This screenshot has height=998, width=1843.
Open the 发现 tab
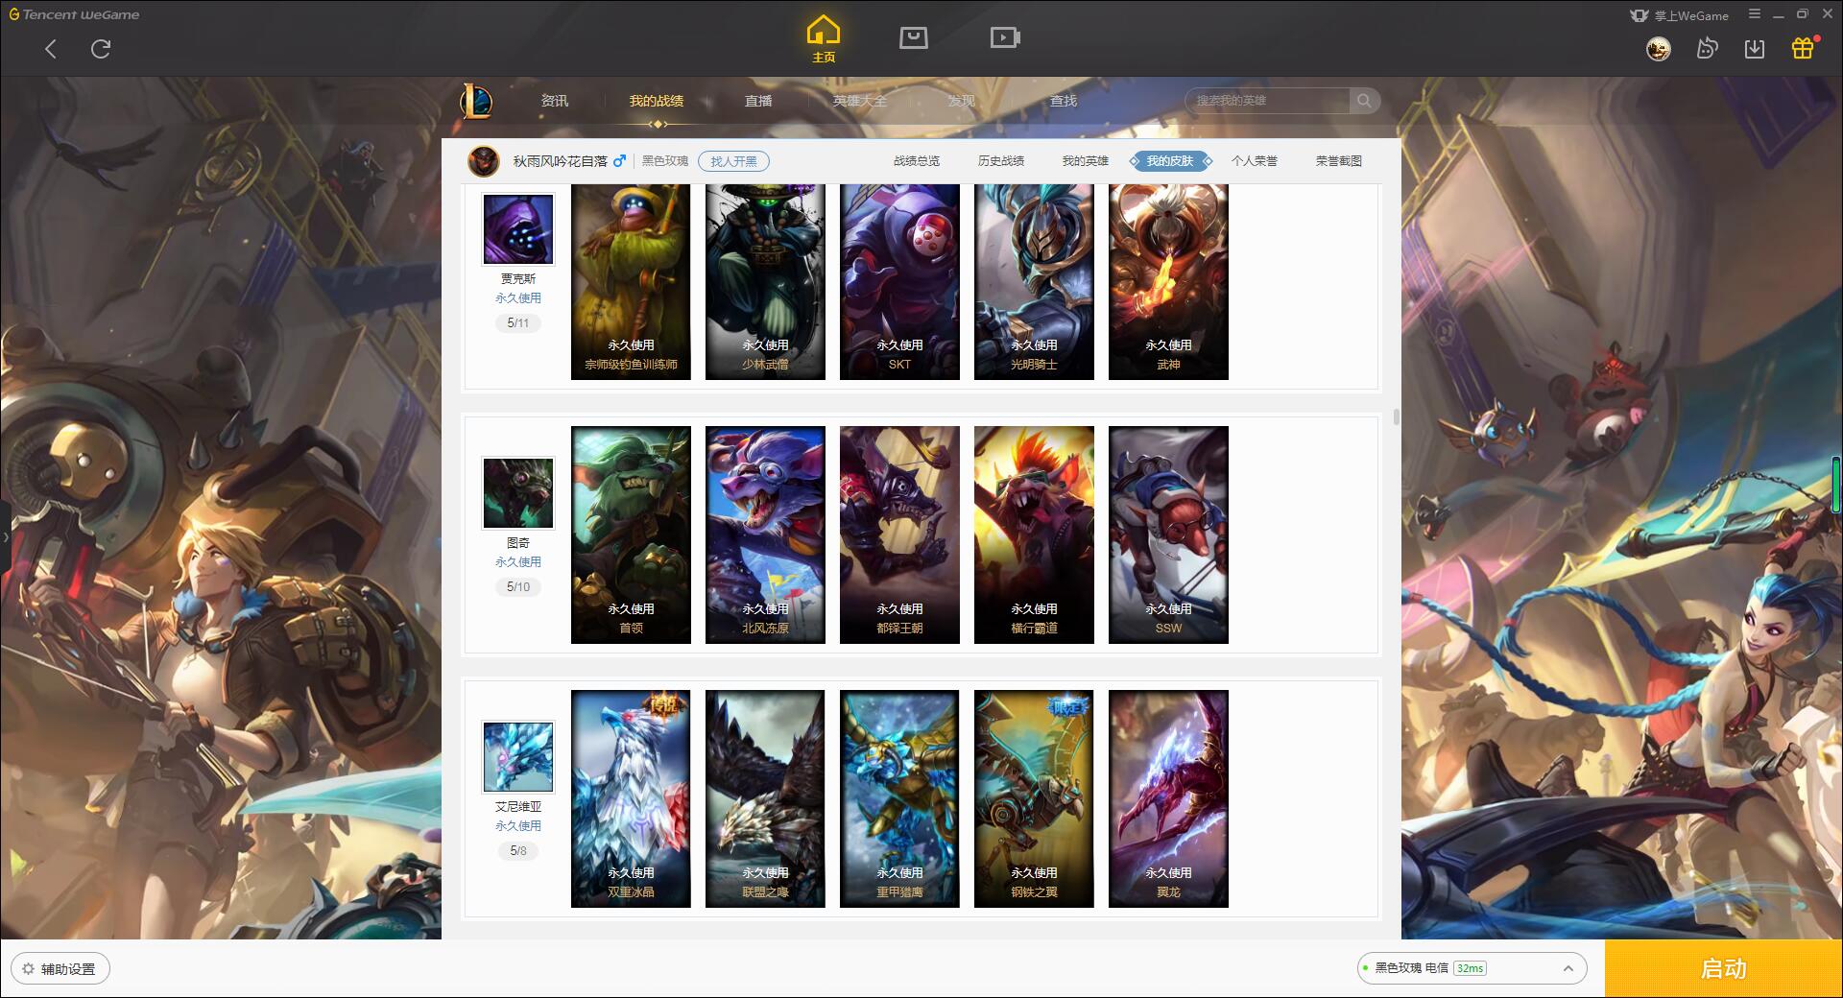tap(962, 101)
